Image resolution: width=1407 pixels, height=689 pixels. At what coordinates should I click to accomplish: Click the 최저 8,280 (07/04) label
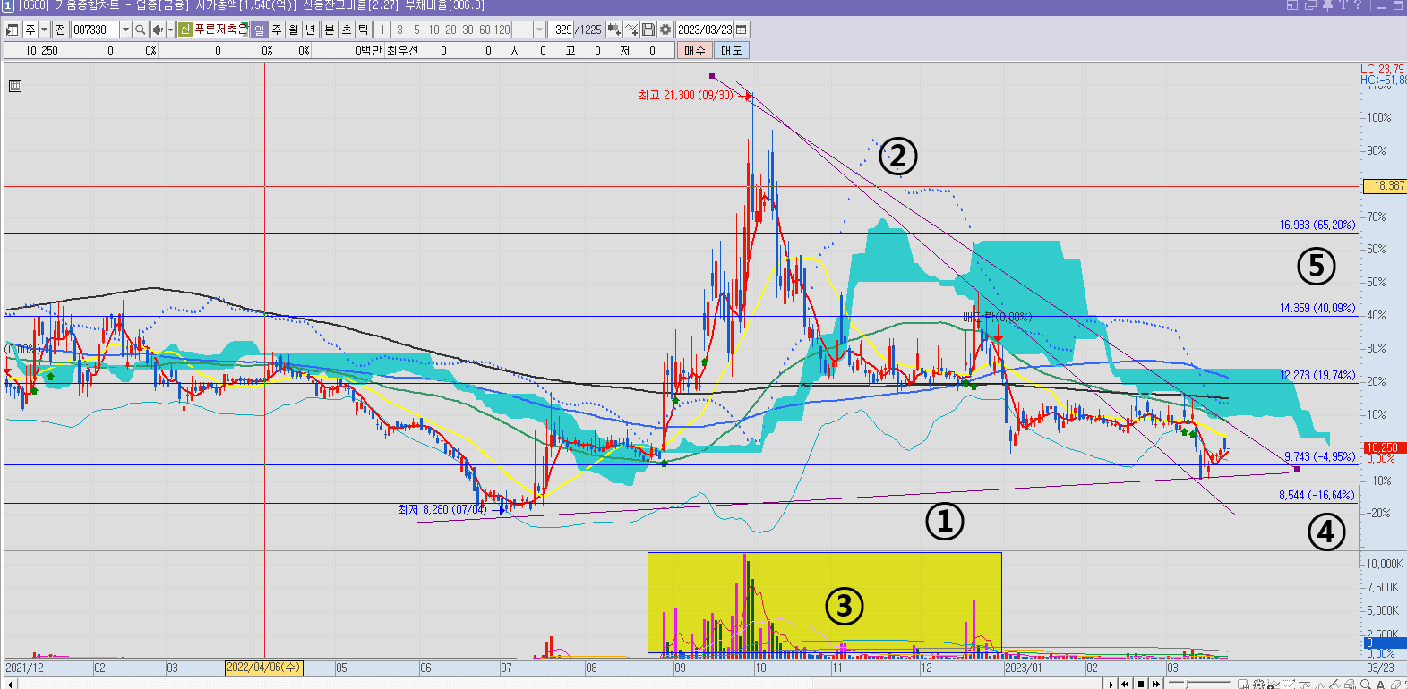coord(442,509)
